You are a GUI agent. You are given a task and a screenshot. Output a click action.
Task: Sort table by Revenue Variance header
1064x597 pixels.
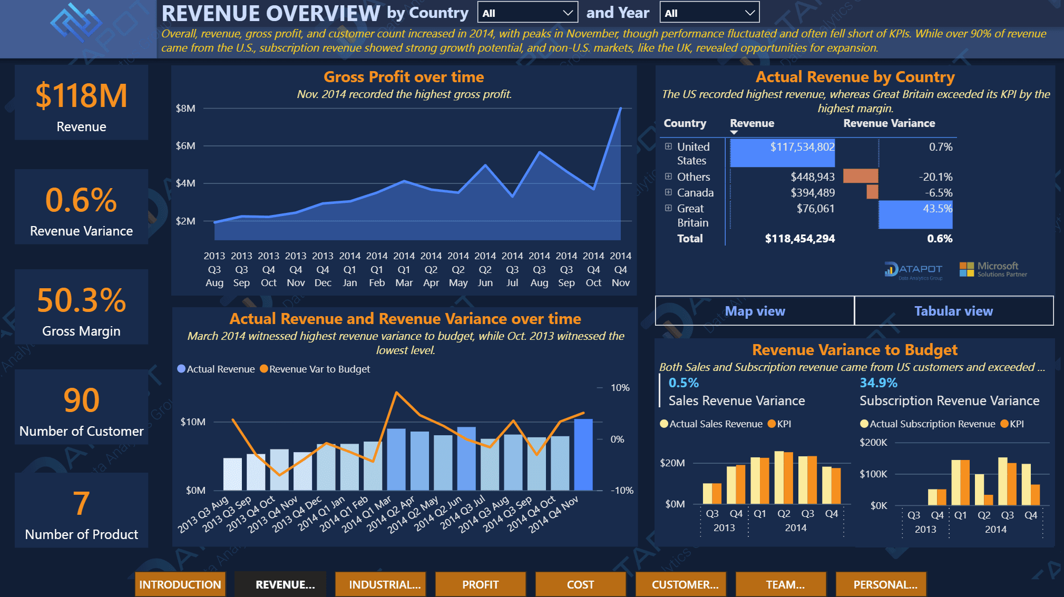pos(889,123)
